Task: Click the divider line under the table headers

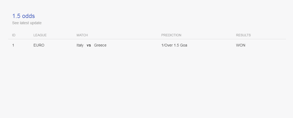Action: (x=147, y=39)
